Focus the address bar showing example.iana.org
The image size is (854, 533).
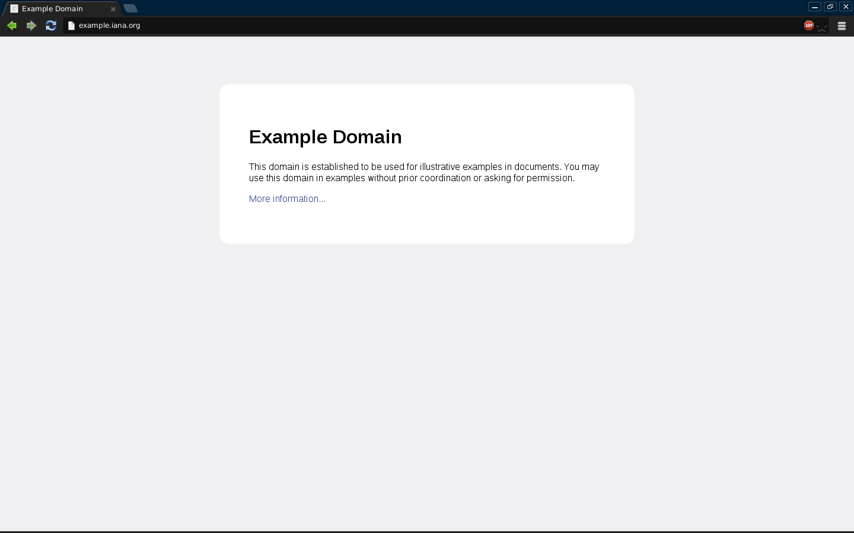415,25
